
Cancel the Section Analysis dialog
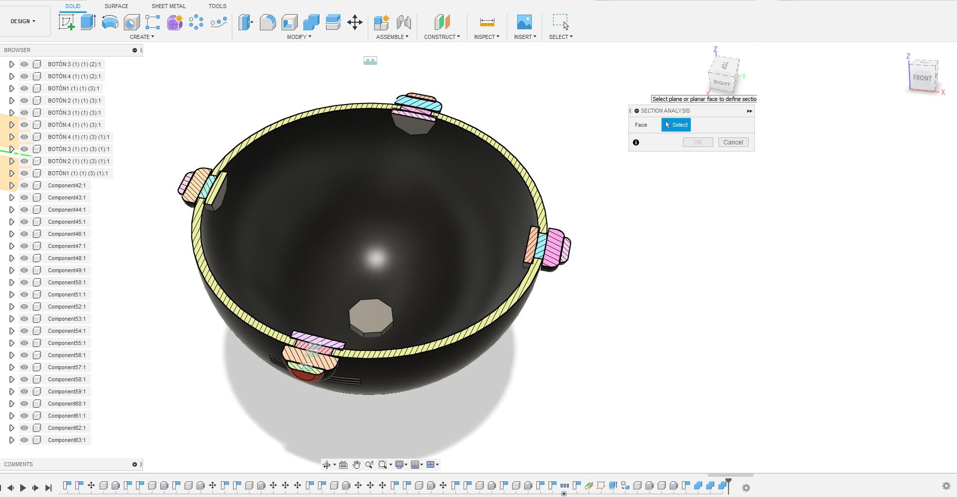pos(733,142)
